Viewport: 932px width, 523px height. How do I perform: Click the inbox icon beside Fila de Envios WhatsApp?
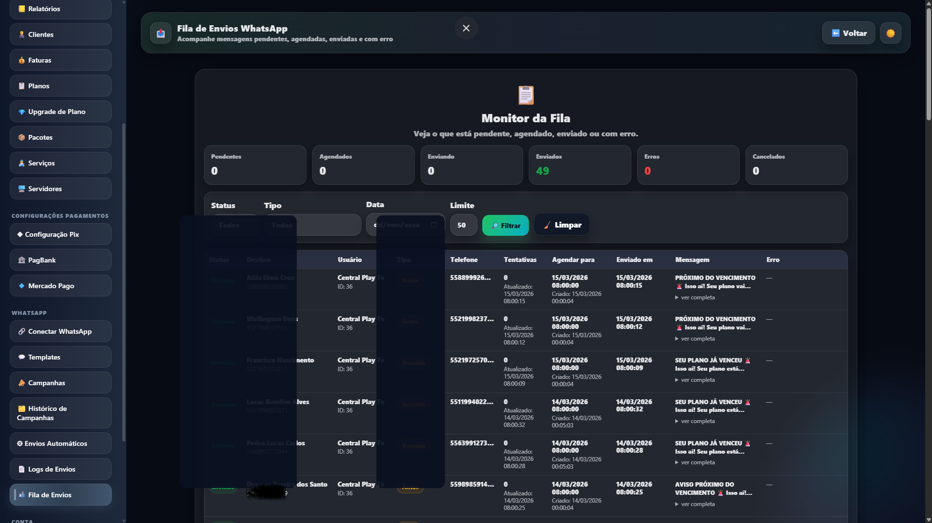(x=161, y=33)
